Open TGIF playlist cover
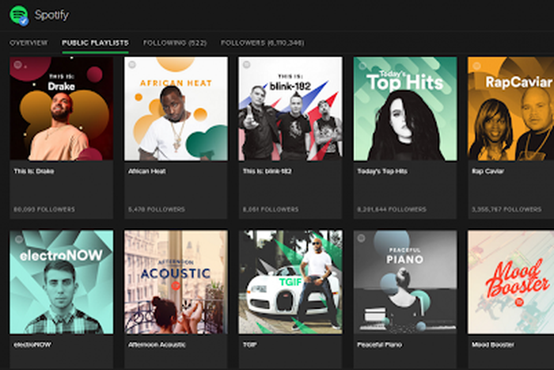 [x=290, y=282]
